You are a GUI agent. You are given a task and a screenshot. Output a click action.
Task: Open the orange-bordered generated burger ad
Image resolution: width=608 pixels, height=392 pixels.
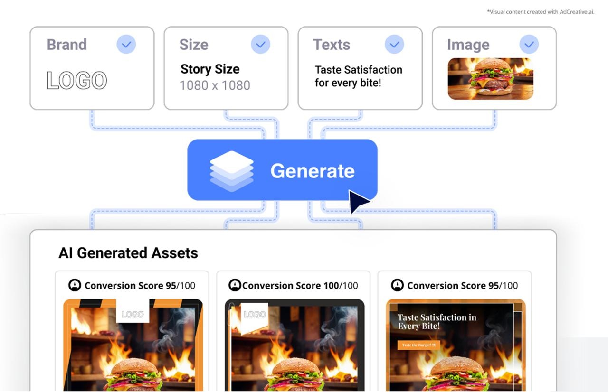pyautogui.click(x=133, y=345)
